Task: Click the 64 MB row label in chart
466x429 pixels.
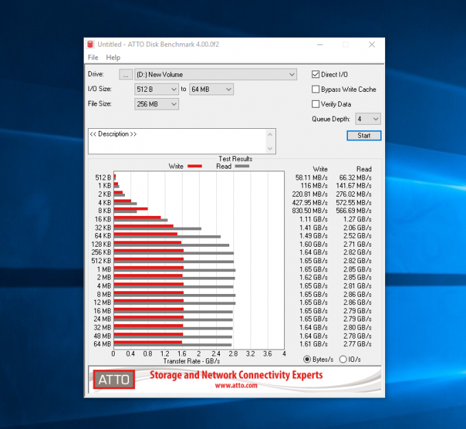Action: pyautogui.click(x=102, y=344)
